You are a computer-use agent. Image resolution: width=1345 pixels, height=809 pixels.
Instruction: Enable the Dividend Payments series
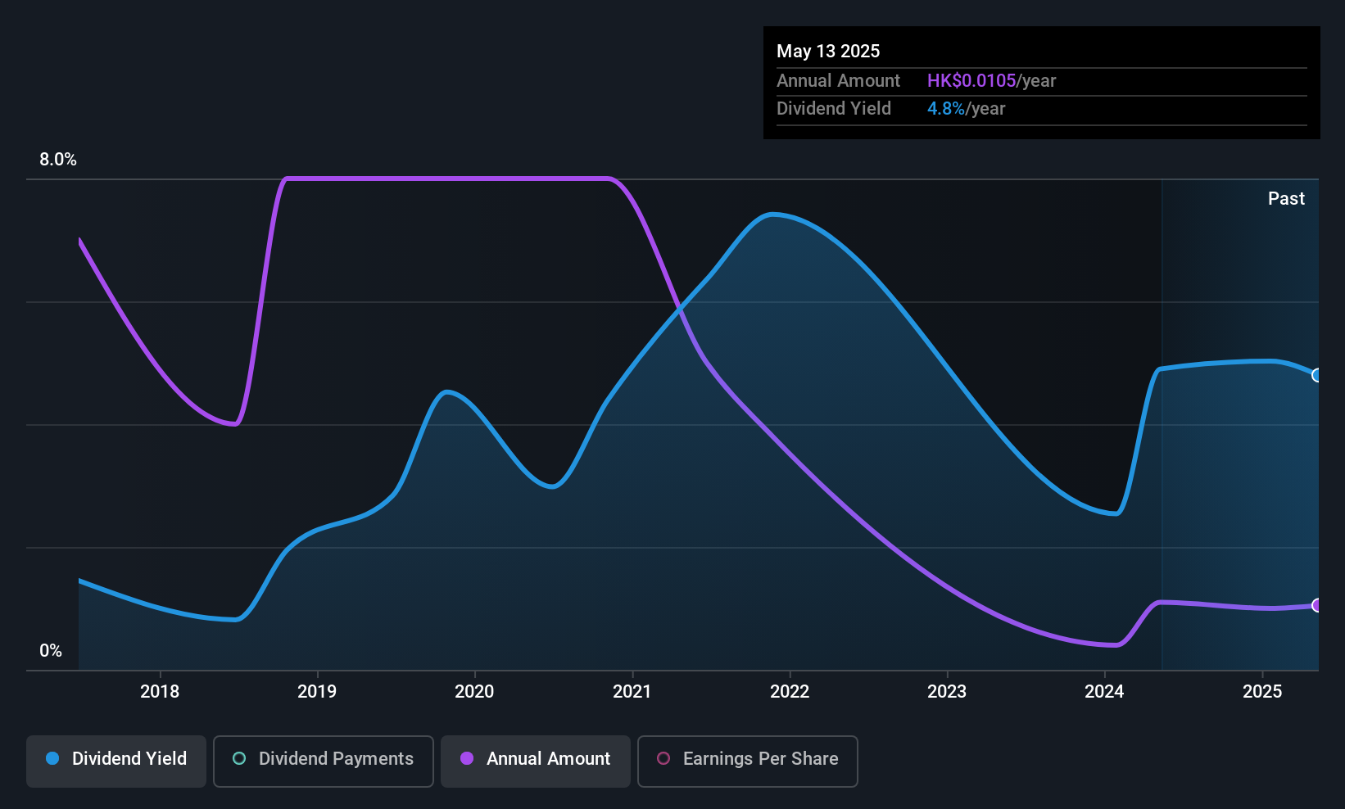[323, 762]
